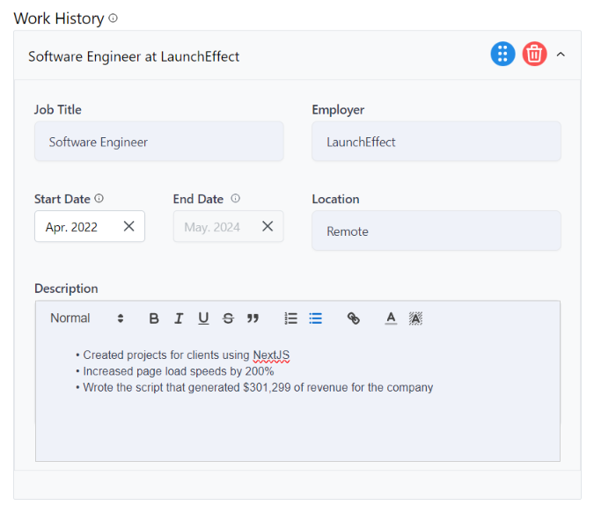This screenshot has width=594, height=505.
Task: Open the text background color picker
Action: (x=415, y=318)
